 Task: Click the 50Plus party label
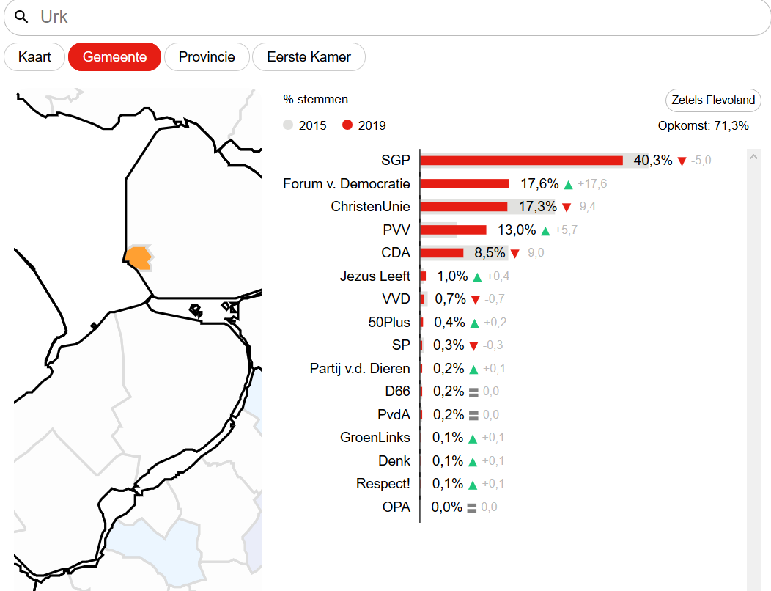389,323
